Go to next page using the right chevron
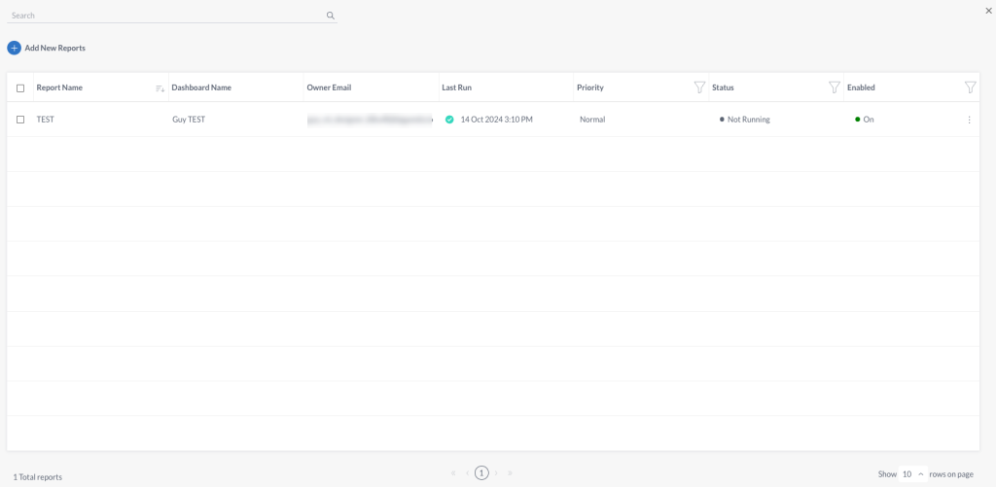The height and width of the screenshot is (487, 996). click(x=496, y=473)
